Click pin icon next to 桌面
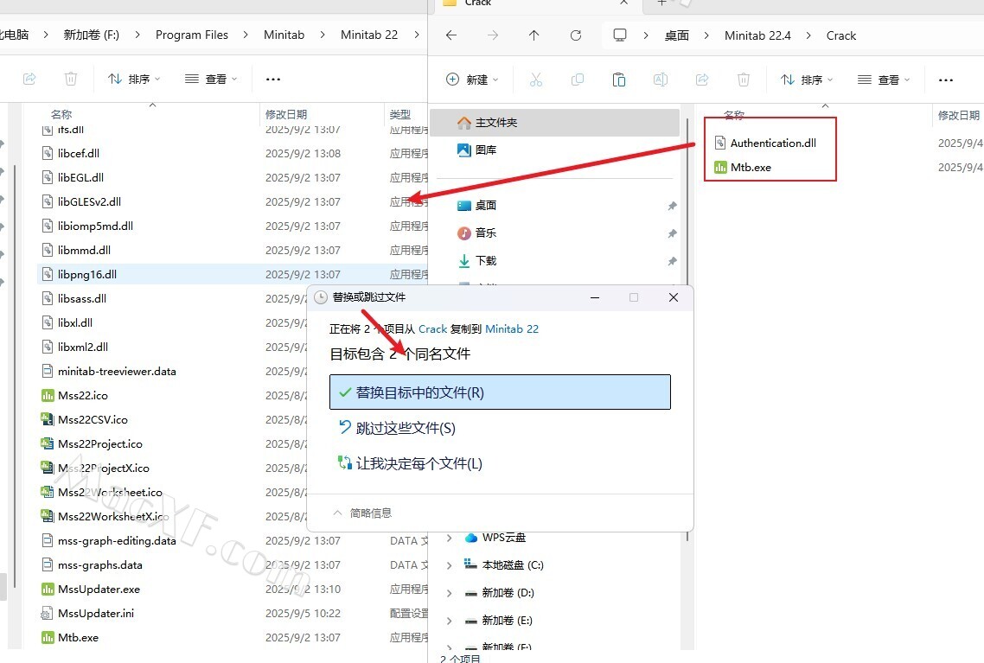Viewport: 984px width, 663px height. click(x=672, y=206)
